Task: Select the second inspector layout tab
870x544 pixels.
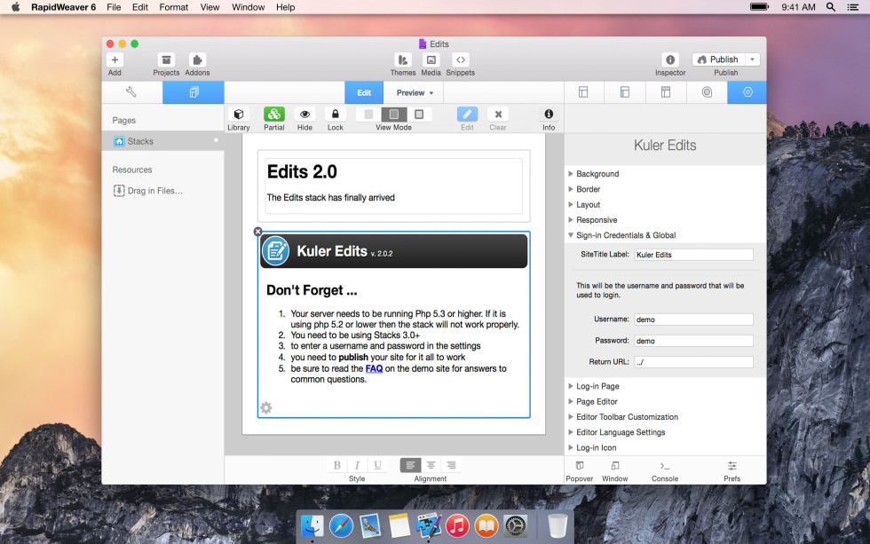Action: tap(625, 92)
